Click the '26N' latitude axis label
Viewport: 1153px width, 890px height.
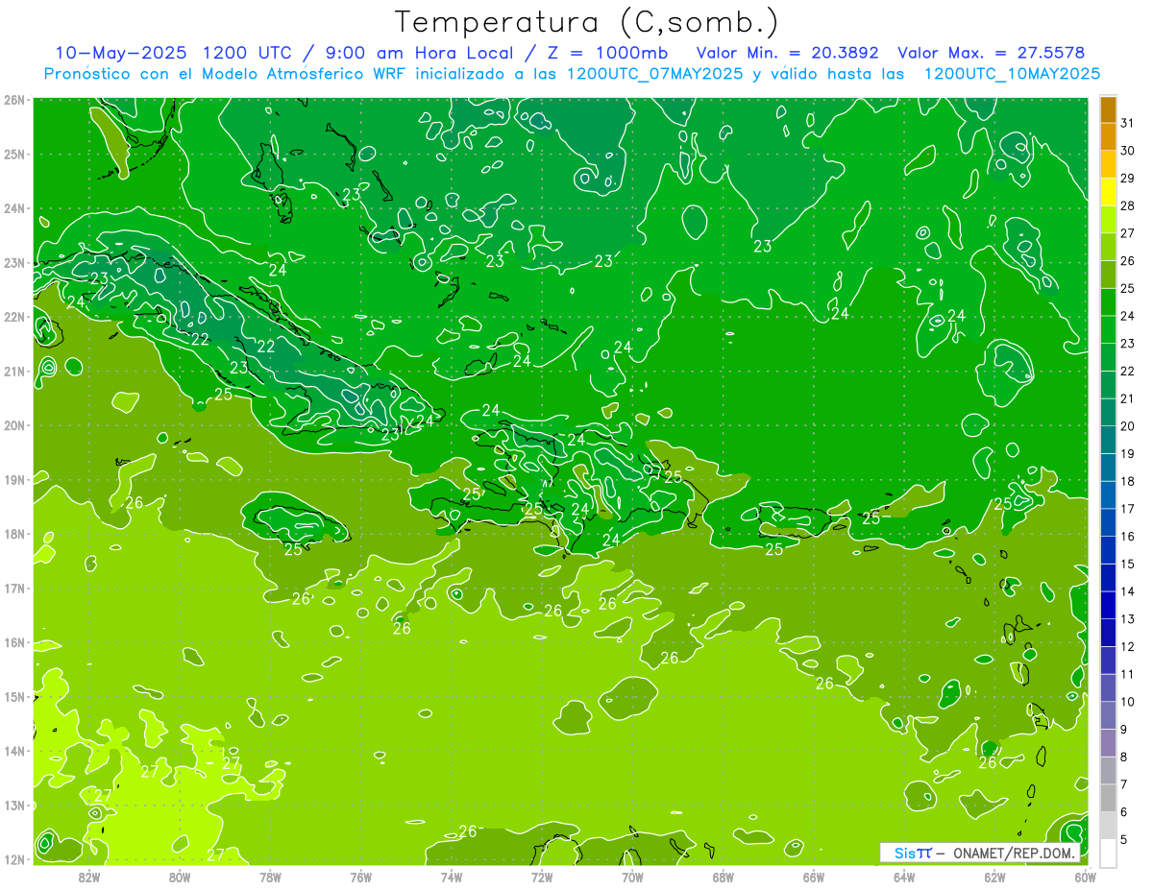[14, 100]
